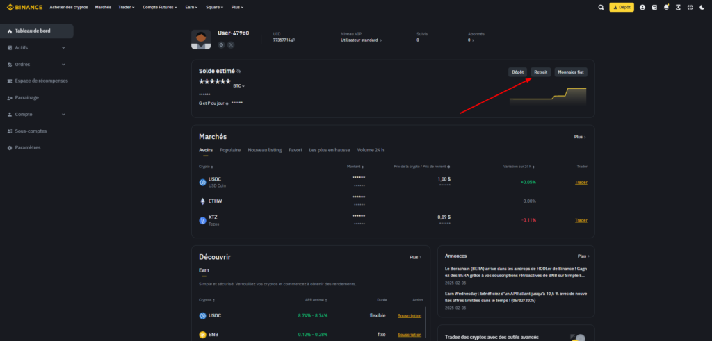Viewport: 712px width, 341px height.
Task: Open the notifications bell icon
Action: click(666, 7)
